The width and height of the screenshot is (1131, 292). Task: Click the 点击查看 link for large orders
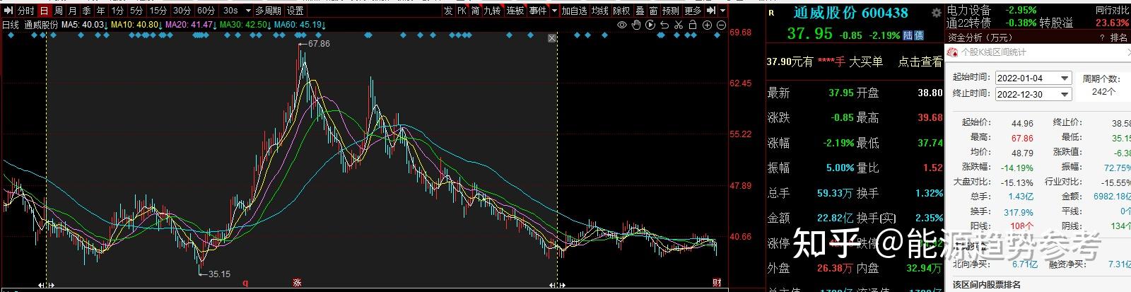click(919, 62)
